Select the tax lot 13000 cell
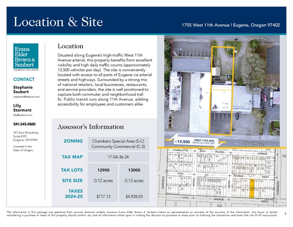Image resolution: width=293 pixels, height=227 pixels. tap(134, 170)
